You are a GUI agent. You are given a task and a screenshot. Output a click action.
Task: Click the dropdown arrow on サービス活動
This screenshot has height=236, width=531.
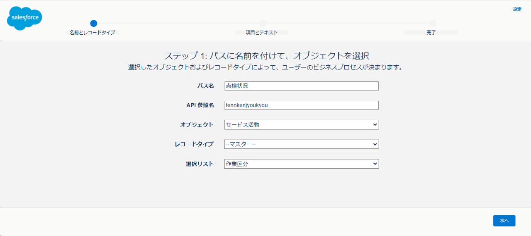pos(375,124)
